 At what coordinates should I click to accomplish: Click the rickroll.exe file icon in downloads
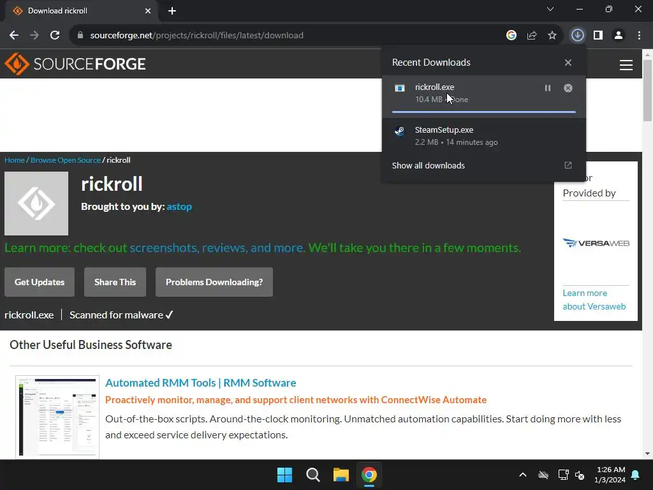[400, 88]
